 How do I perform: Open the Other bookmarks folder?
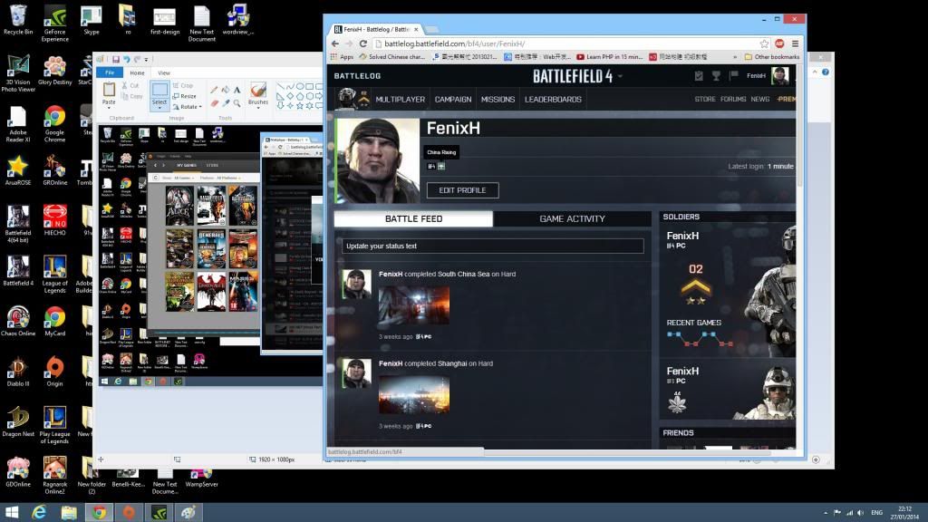coord(772,57)
